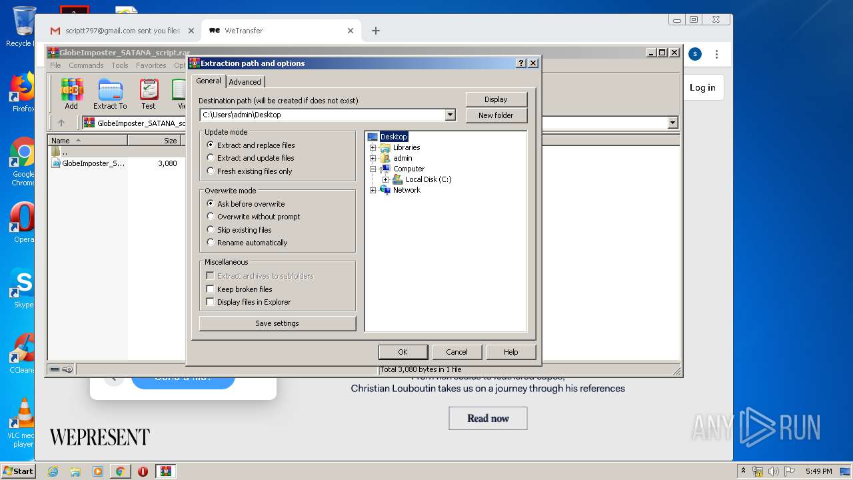Select Extract and replace files
Screen dimensions: 853x480
point(251,145)
